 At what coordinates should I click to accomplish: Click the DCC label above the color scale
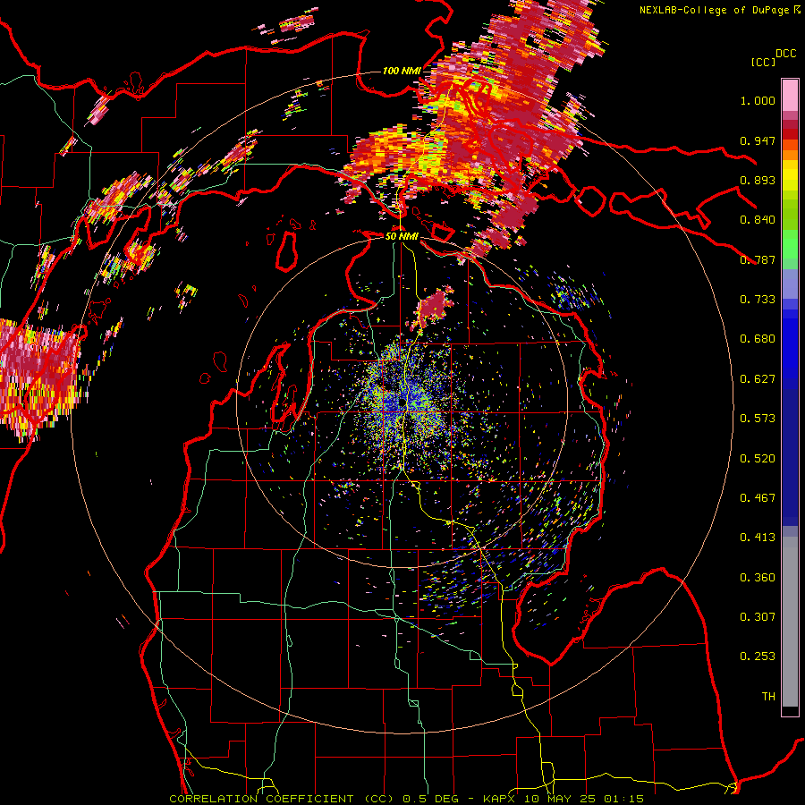(785, 54)
